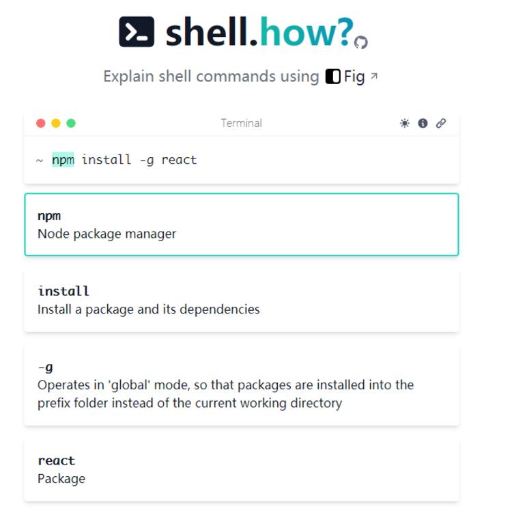Click the red window dot
Viewport: 512px width, 511px height.
[41, 123]
